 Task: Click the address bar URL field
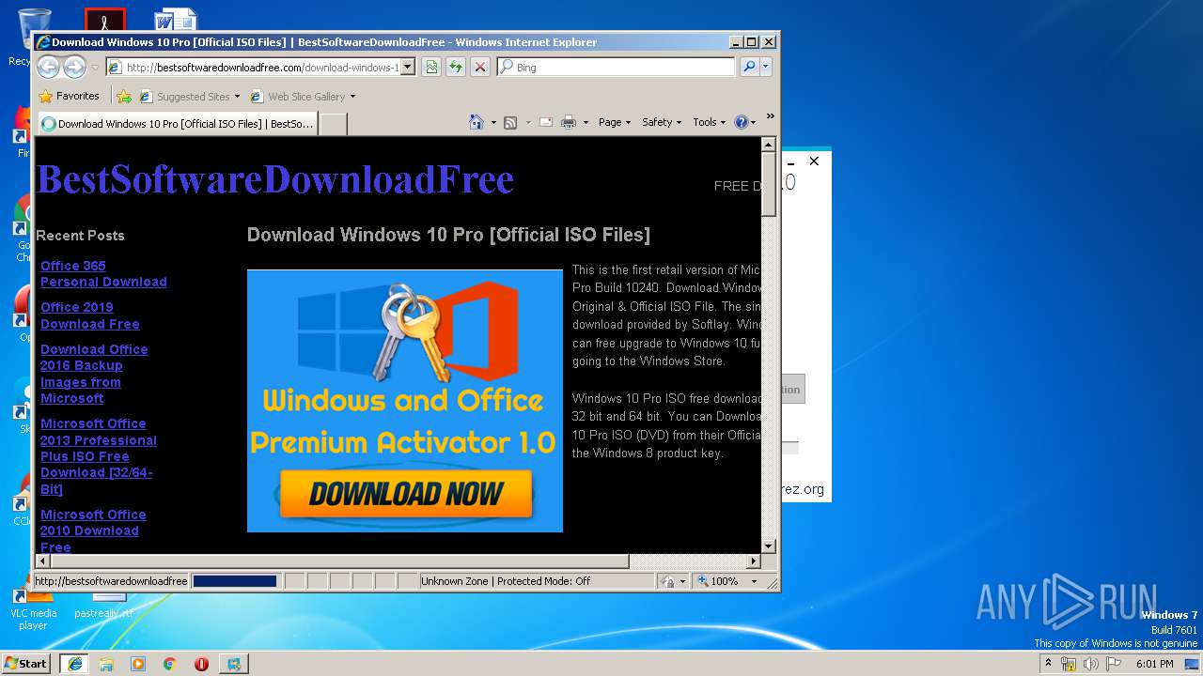click(262, 67)
